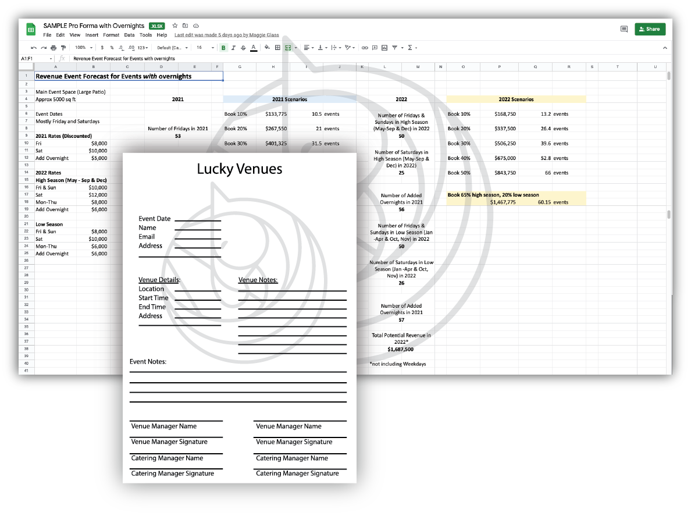Viewport: 691px width, 516px height.
Task: Format as currency with dollar icon
Action: point(102,48)
